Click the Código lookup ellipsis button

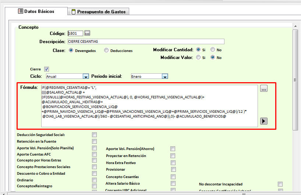tap(87, 33)
